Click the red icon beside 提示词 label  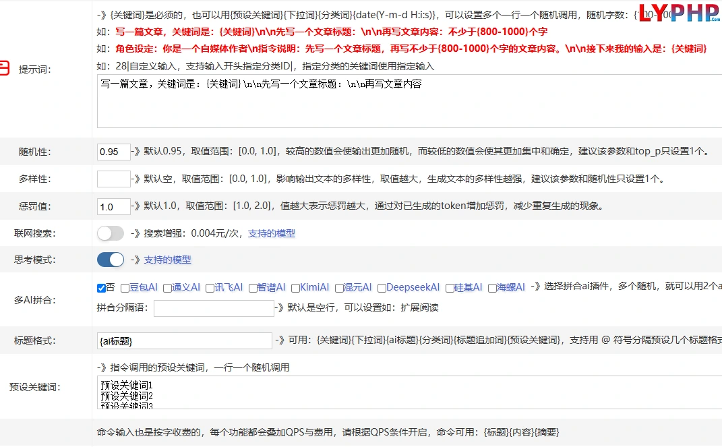click(x=4, y=68)
